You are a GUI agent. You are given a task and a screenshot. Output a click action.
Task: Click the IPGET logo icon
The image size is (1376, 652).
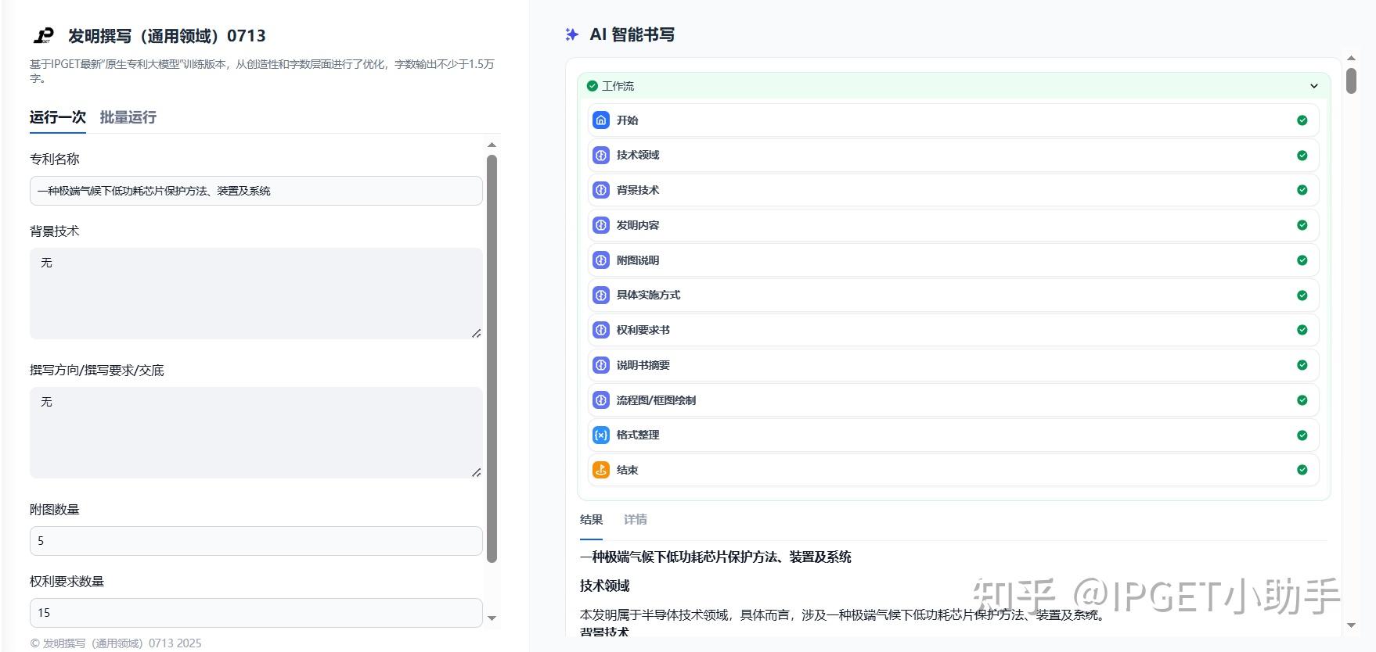pyautogui.click(x=44, y=36)
